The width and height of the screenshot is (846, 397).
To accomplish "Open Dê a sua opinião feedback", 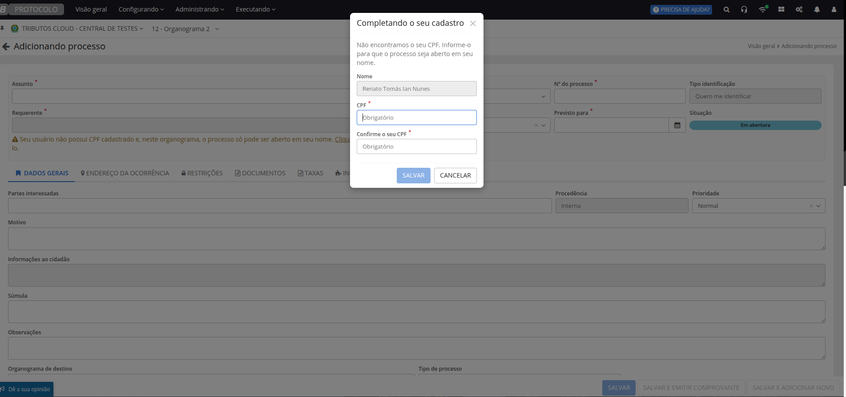I will 27,389.
